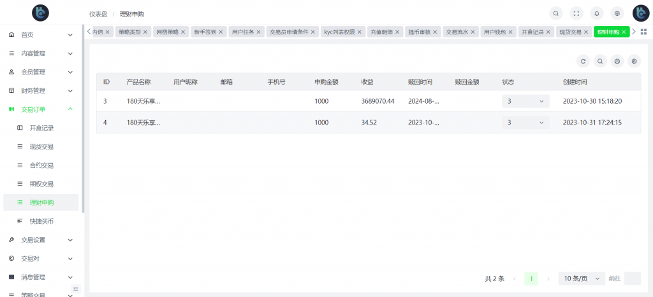Open status dropdown for row ID 3

pyautogui.click(x=525, y=101)
